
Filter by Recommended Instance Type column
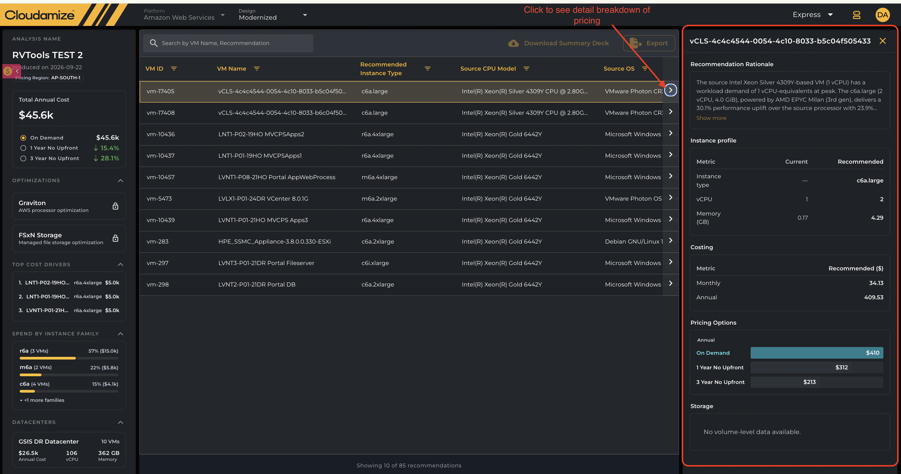(x=428, y=69)
